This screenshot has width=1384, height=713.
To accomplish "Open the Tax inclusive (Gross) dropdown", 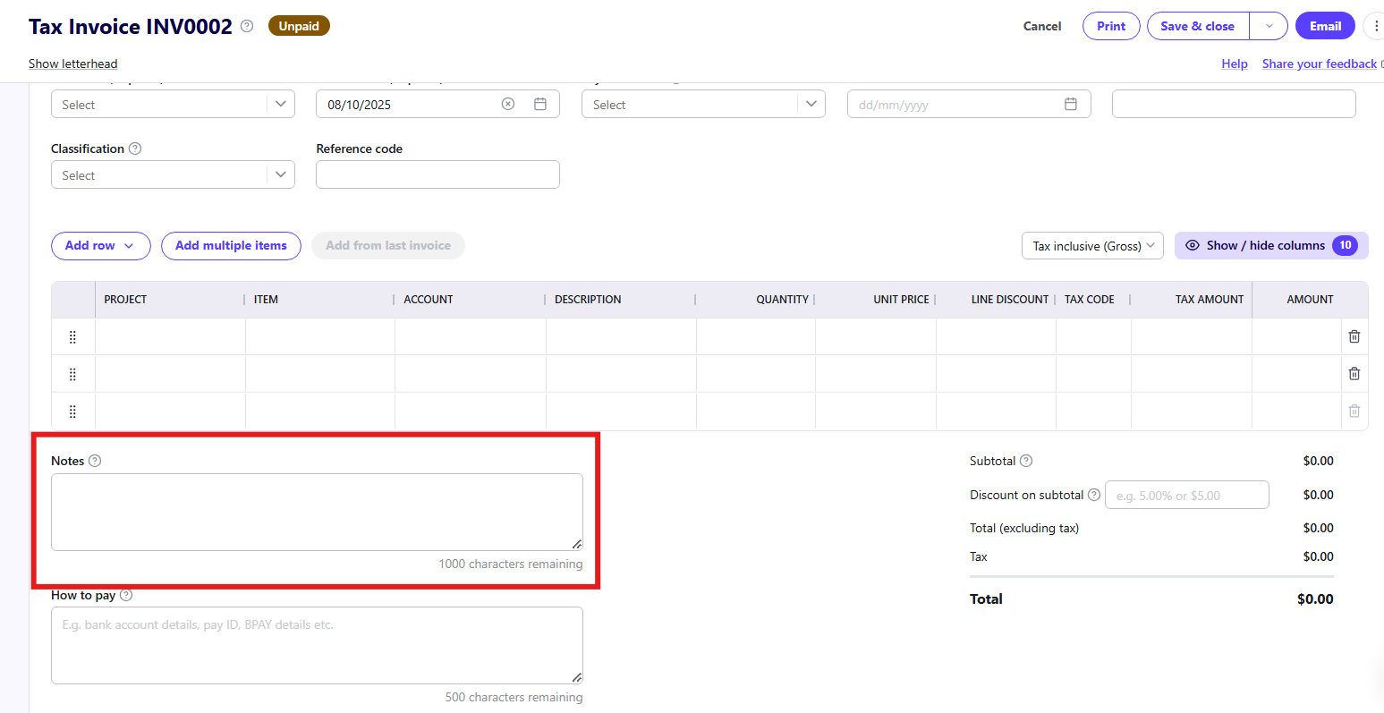I will (1092, 246).
